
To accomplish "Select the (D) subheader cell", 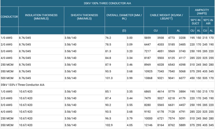I will 124,31.
